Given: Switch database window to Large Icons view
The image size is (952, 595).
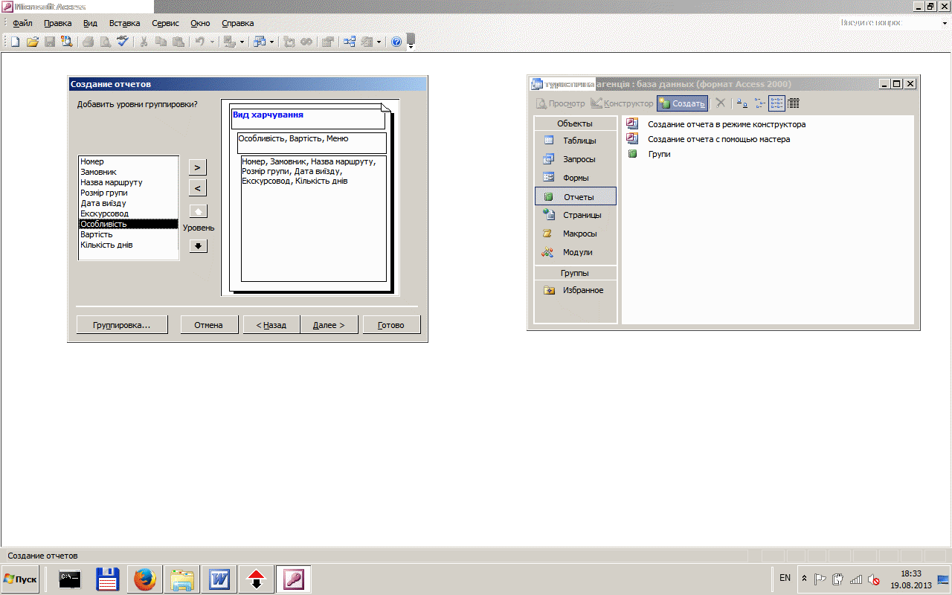Looking at the screenshot, I should pos(742,104).
